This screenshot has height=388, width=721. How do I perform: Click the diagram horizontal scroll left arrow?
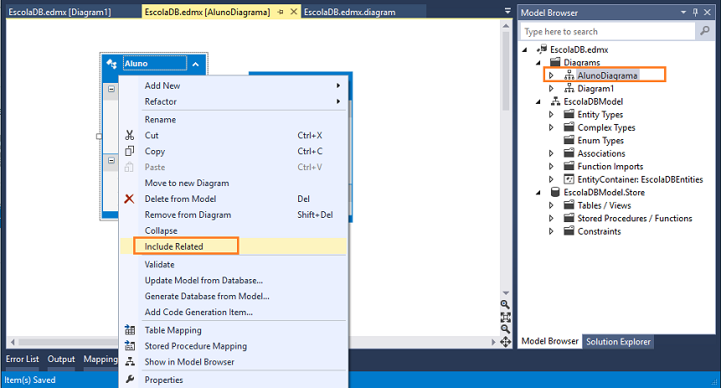[13, 342]
